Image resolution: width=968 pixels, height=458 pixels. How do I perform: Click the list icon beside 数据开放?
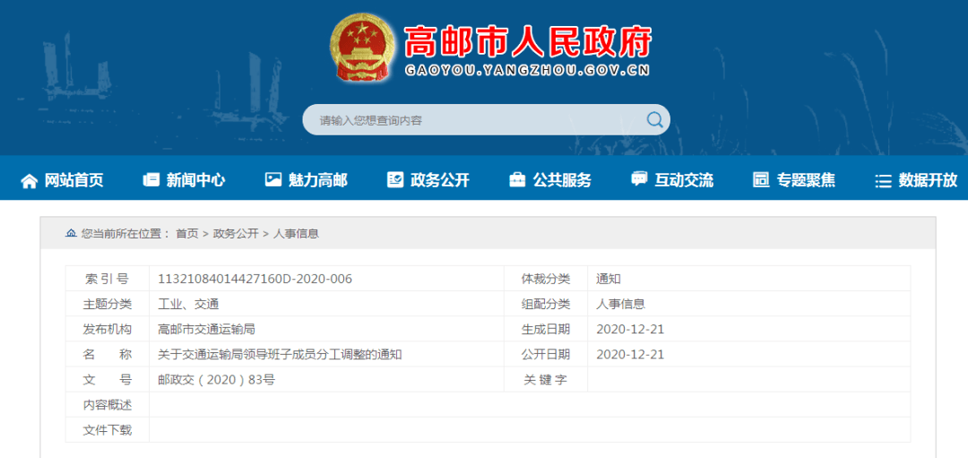(884, 181)
